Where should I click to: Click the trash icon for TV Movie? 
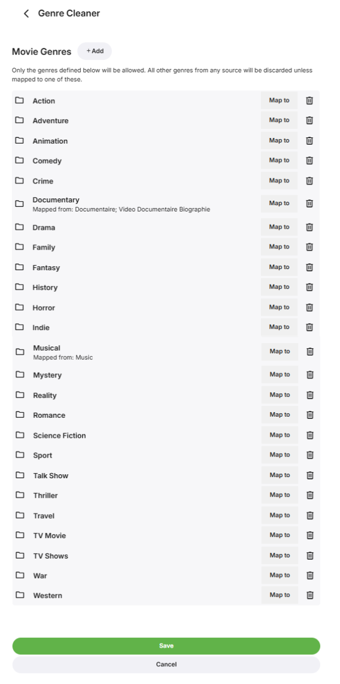click(310, 535)
